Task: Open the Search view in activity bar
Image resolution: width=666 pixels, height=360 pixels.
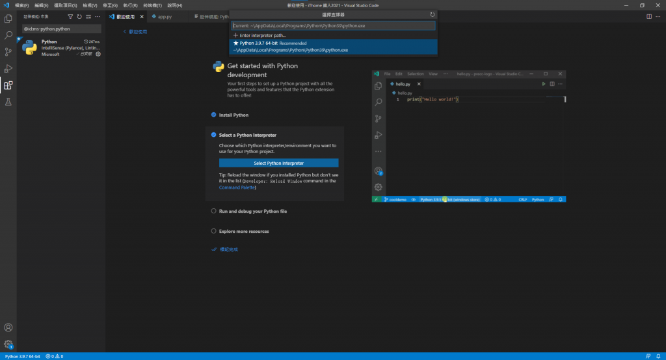Action: coord(8,35)
